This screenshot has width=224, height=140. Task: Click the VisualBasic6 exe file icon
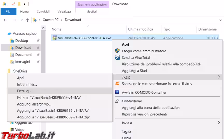(x=54, y=38)
